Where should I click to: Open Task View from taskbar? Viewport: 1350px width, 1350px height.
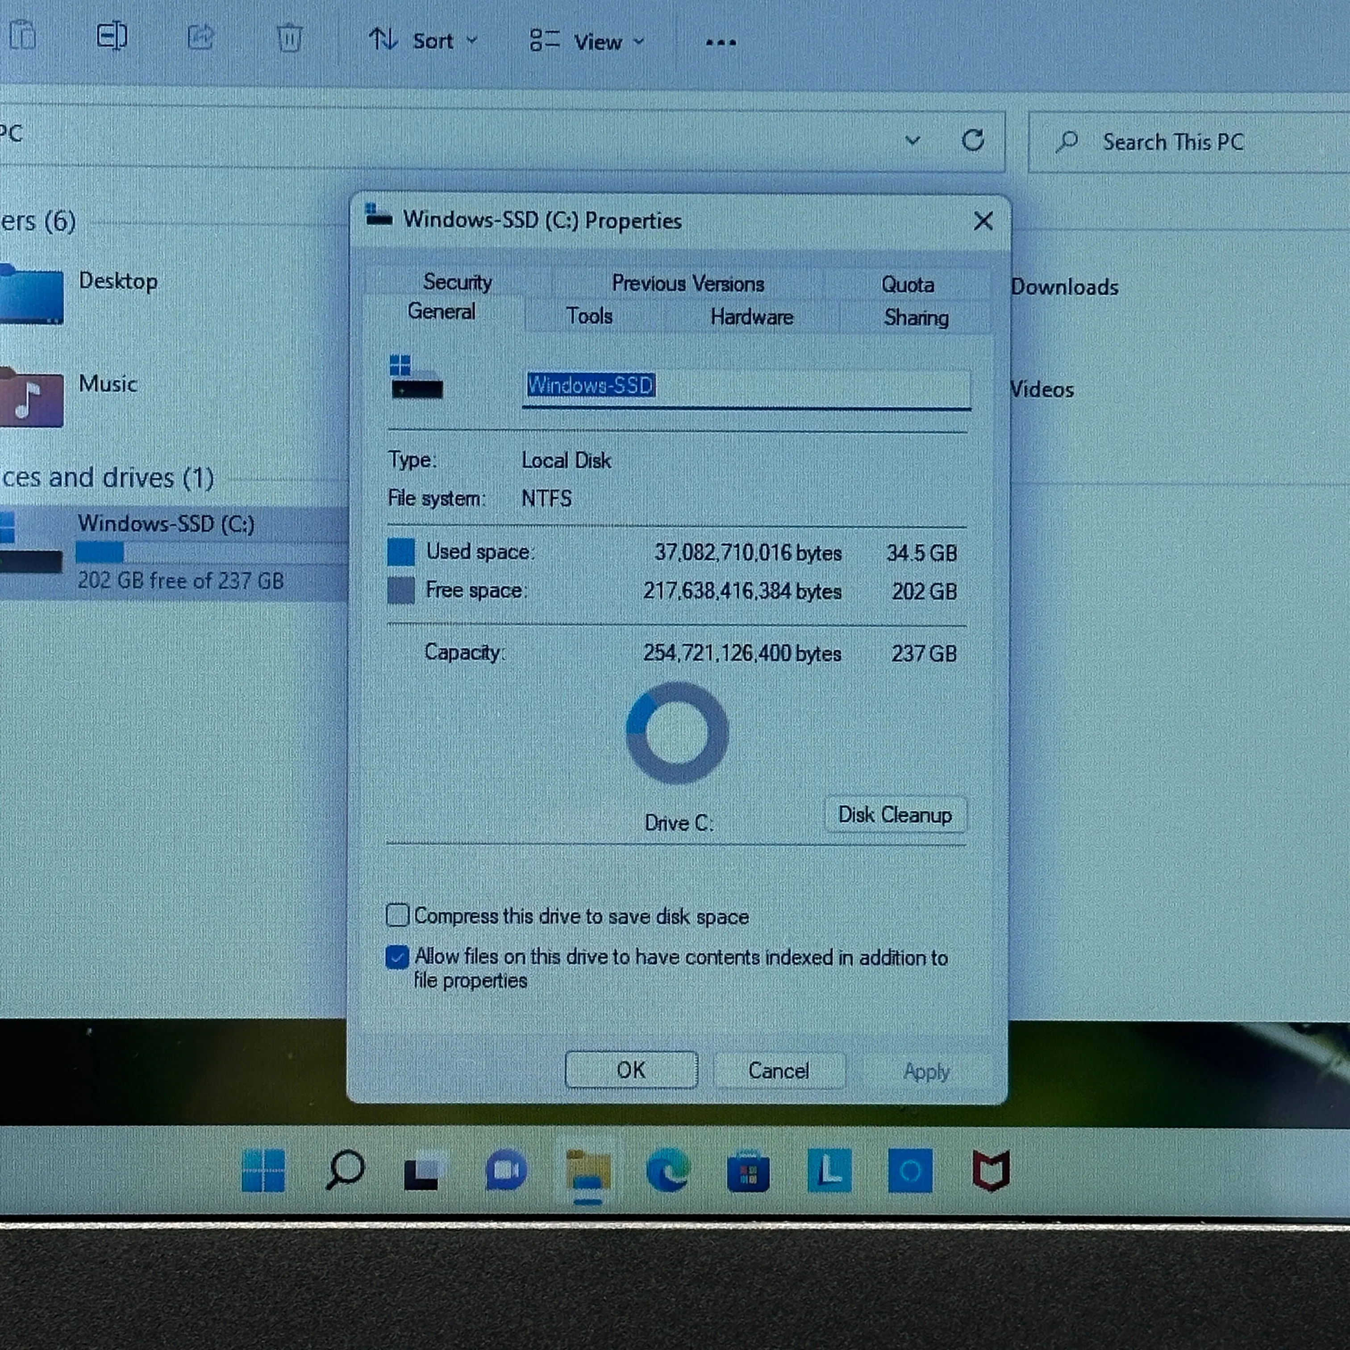424,1171
